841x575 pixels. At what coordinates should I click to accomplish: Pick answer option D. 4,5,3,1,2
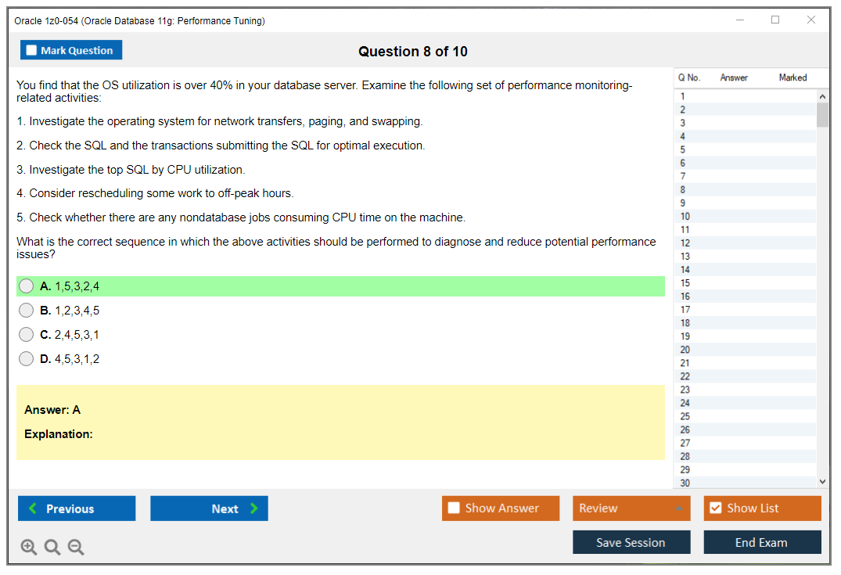(x=27, y=359)
